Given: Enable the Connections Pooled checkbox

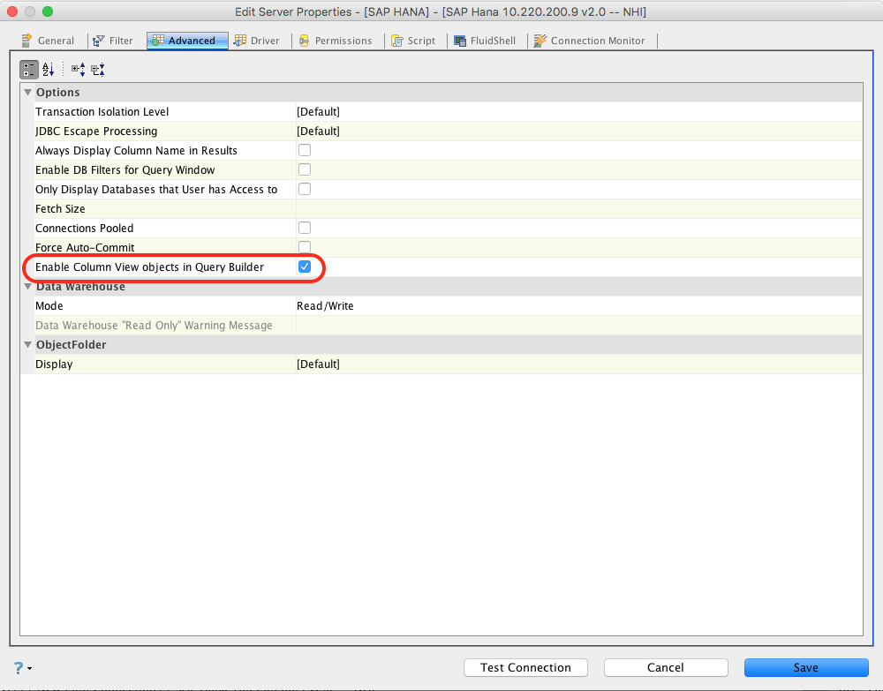Looking at the screenshot, I should (305, 228).
